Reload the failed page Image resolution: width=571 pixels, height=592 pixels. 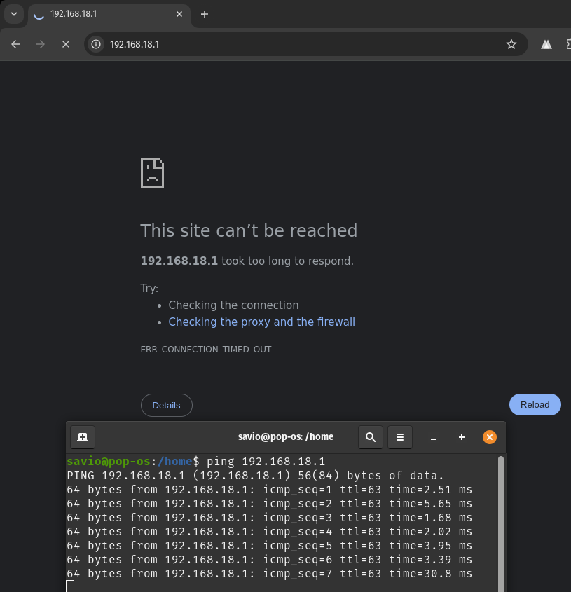(535, 404)
